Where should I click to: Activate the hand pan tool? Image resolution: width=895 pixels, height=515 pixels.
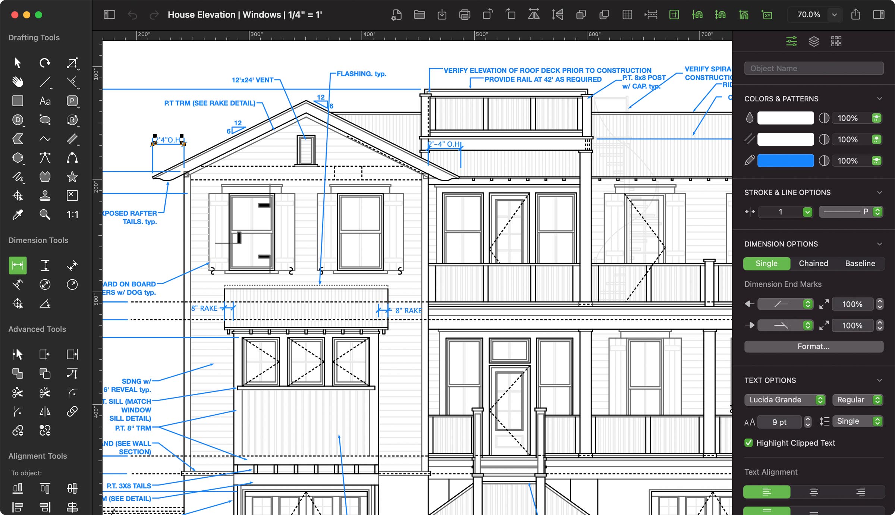tap(18, 82)
